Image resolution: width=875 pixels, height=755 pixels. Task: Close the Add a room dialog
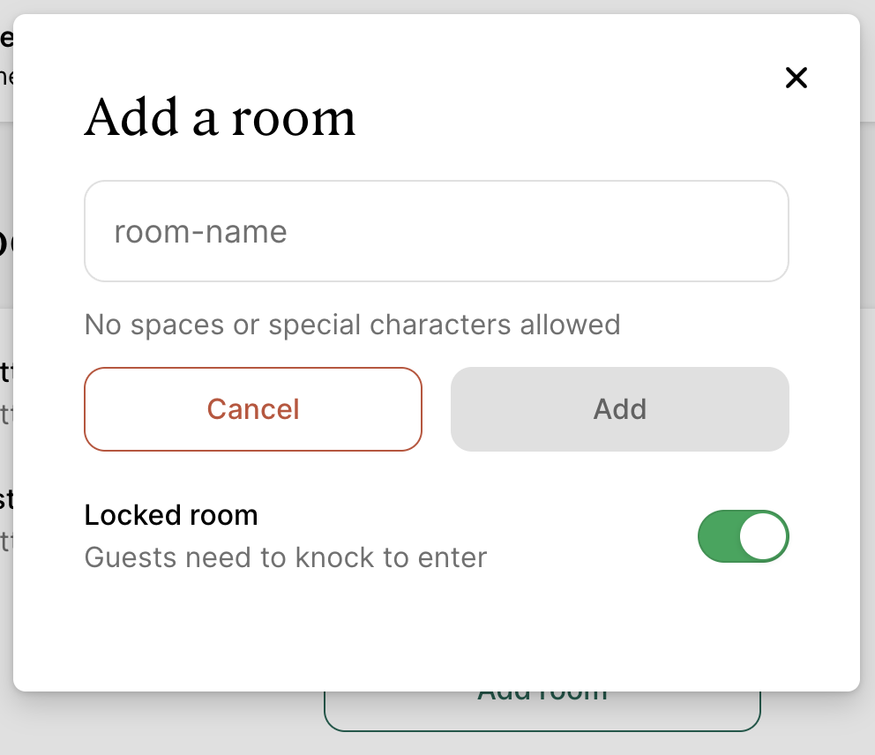[x=796, y=78]
